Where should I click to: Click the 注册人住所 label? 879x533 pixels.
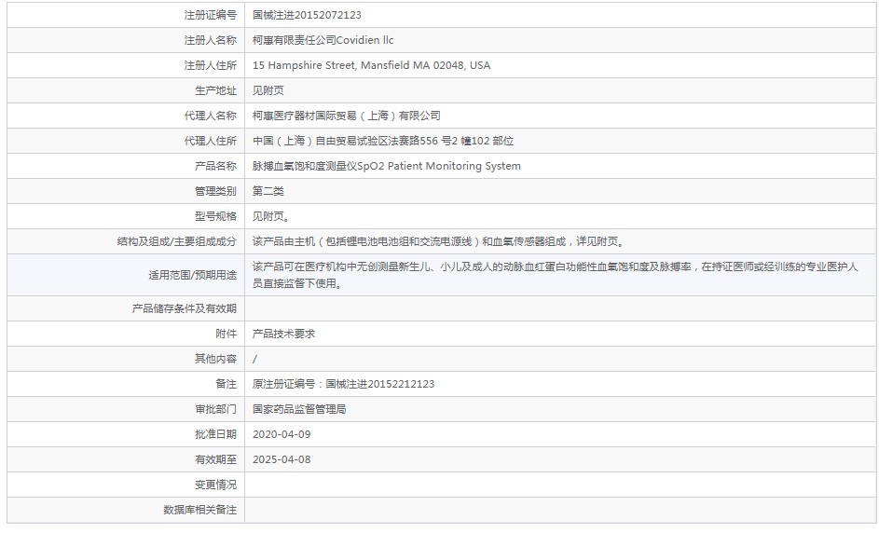[x=211, y=65]
